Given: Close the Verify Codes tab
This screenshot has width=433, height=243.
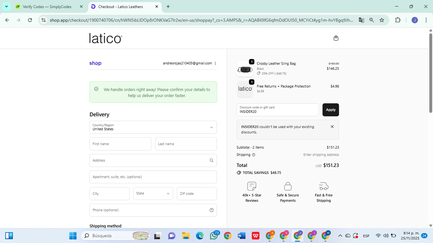Looking at the screenshot, I should [81, 7].
